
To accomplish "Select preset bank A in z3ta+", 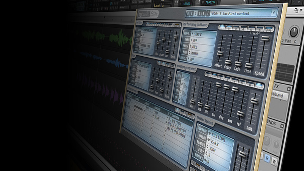I will 188,14.
